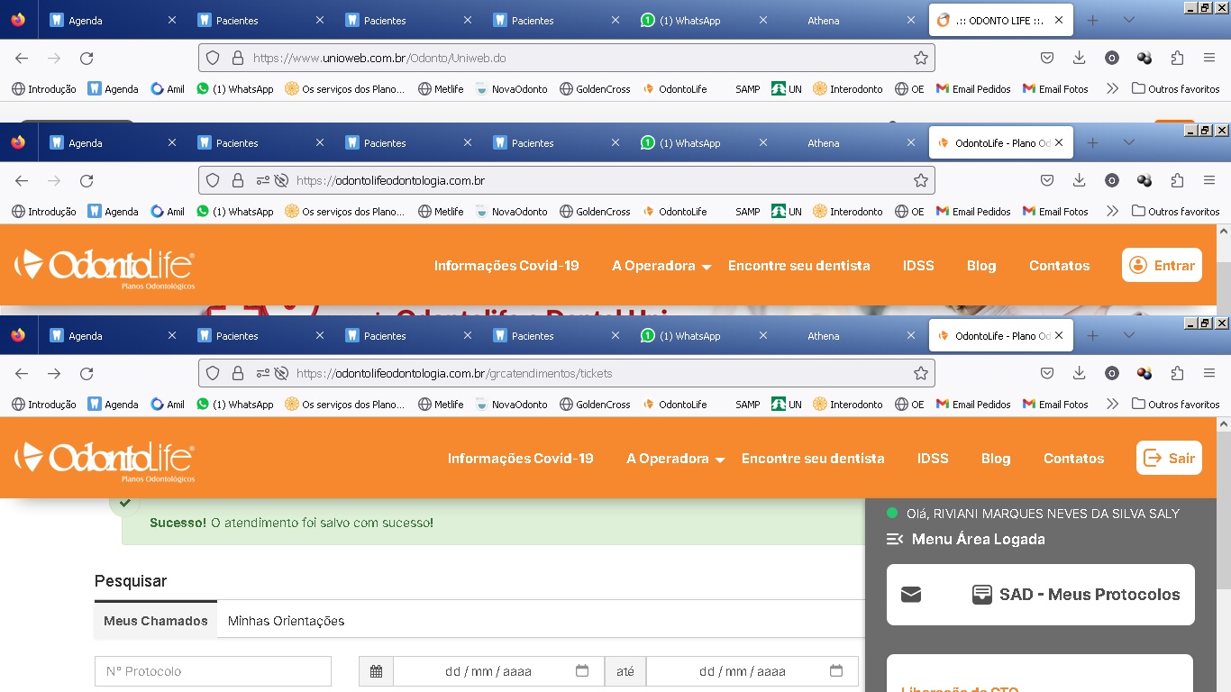The image size is (1231, 692).
Task: List all tabs chevron in the unioweb window
Action: pos(1128,20)
